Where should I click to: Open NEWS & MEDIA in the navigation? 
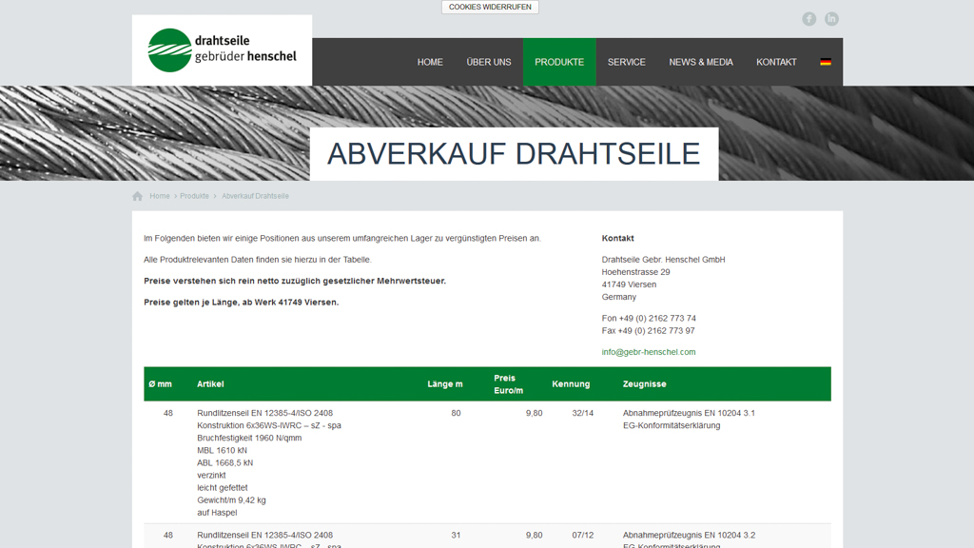tap(701, 62)
